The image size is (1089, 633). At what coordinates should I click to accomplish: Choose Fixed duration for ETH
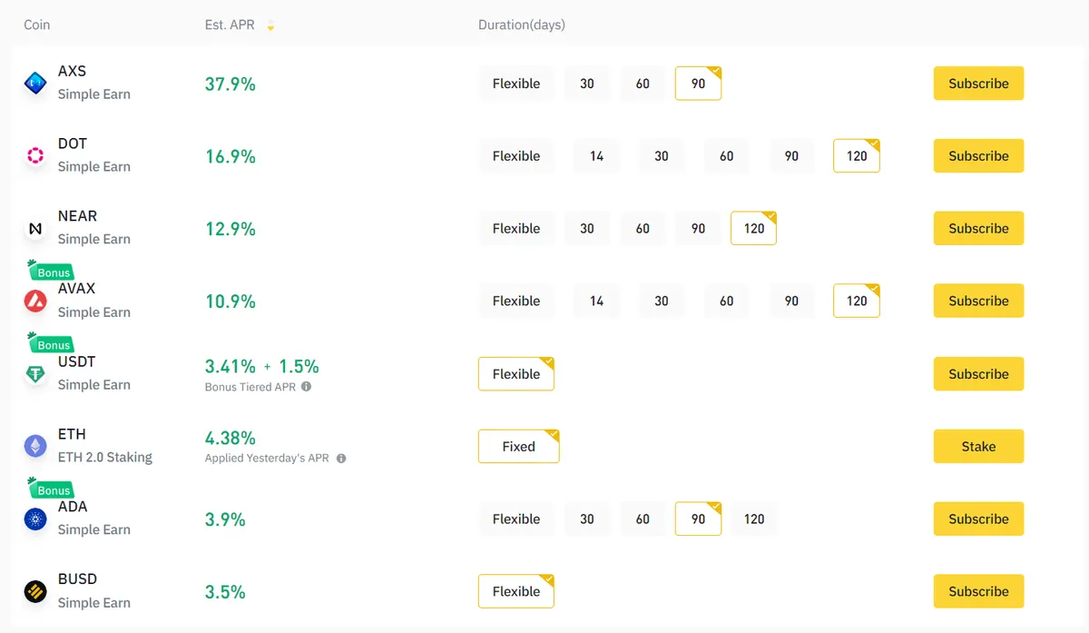[x=519, y=446]
